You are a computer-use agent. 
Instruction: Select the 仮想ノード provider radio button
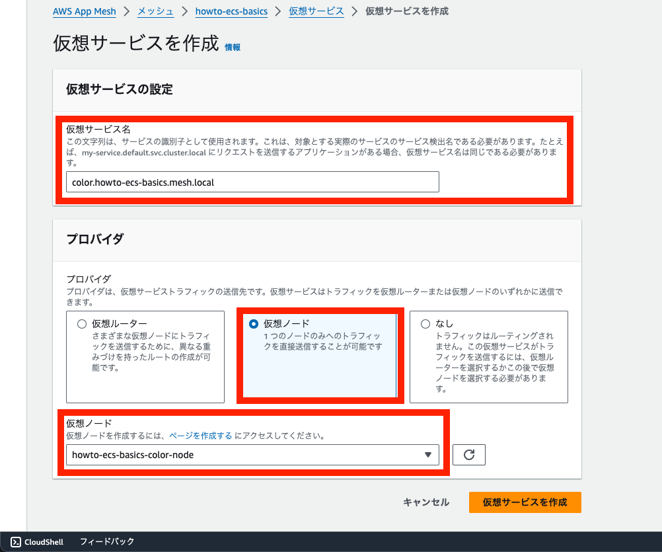pyautogui.click(x=254, y=324)
